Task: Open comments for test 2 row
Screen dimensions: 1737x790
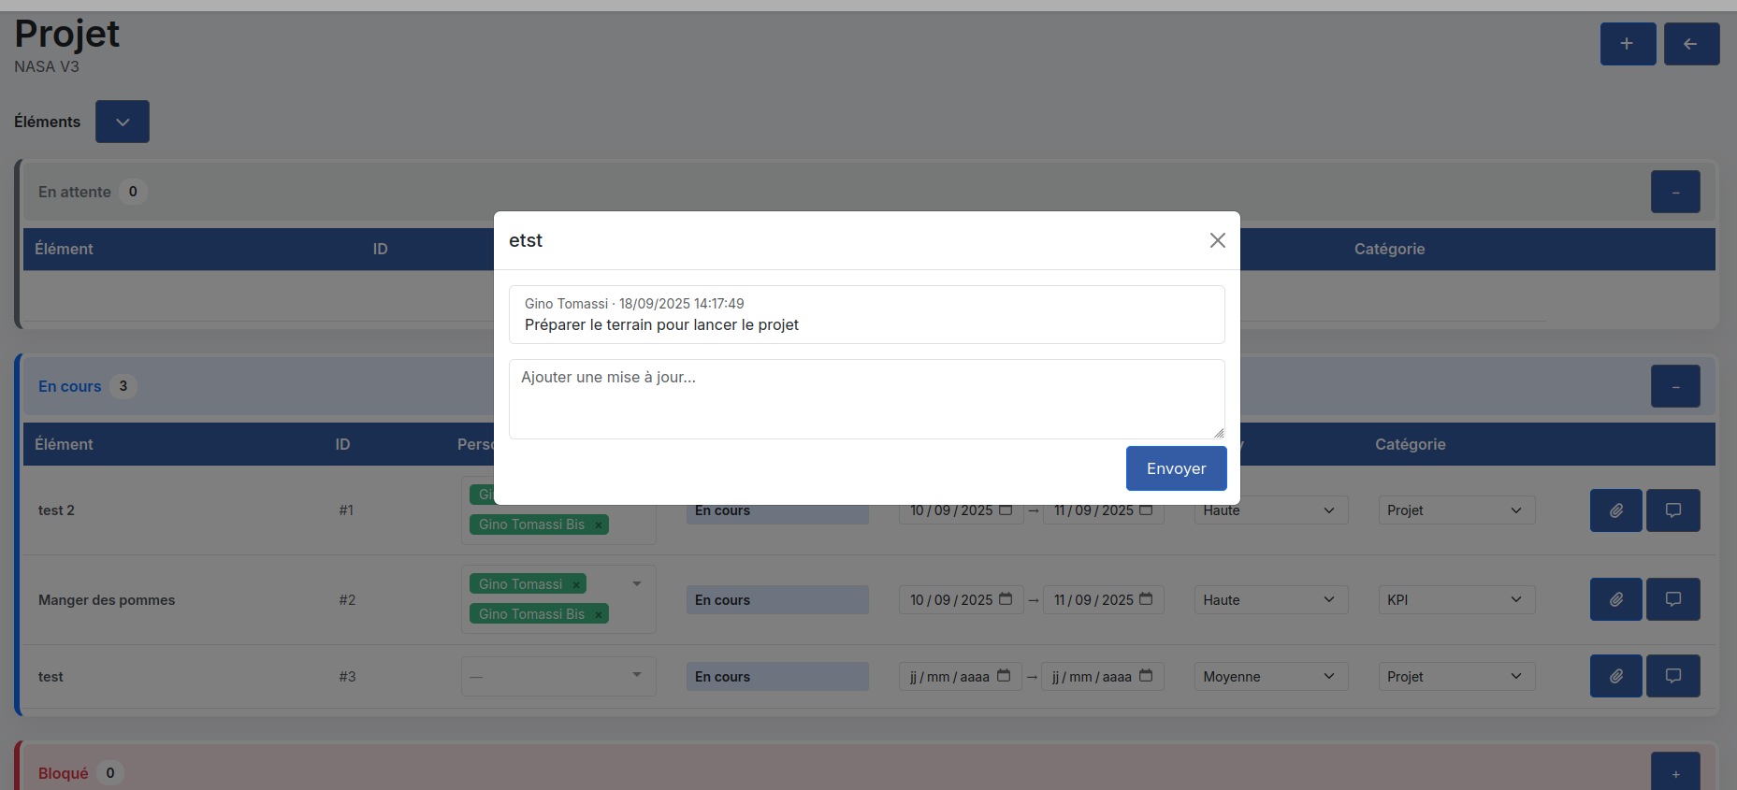Action: coord(1672,510)
